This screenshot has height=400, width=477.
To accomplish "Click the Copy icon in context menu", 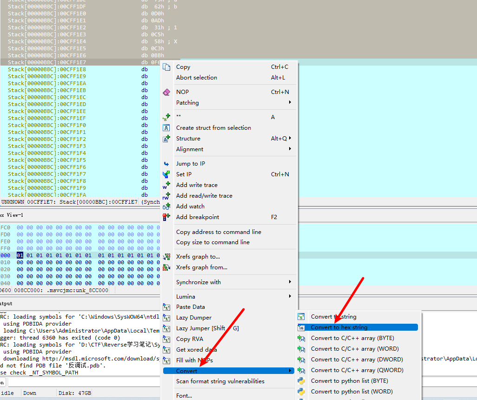I will (x=166, y=67).
